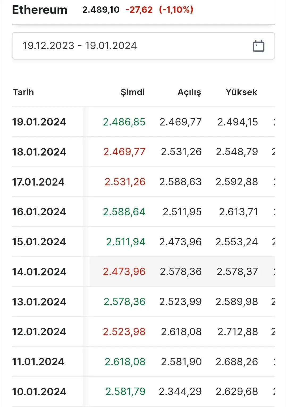The image size is (287, 407).
Task: Click the Açılış column header
Action: [x=189, y=92]
